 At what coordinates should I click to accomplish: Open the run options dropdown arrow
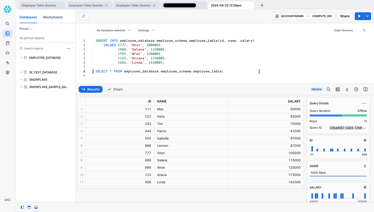pos(368,16)
